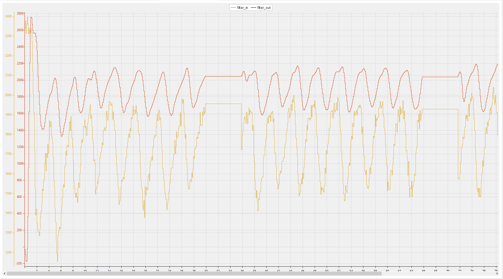Click the 1300 label on orange axis
503x279 pixels.
(8, 233)
